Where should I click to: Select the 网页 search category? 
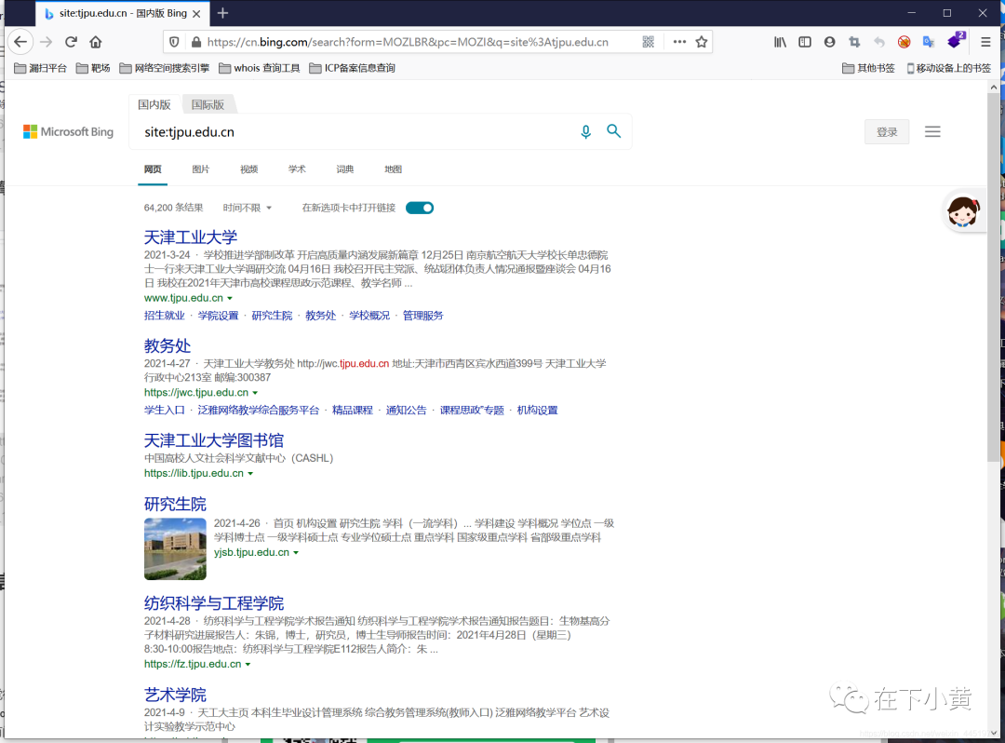tap(153, 169)
